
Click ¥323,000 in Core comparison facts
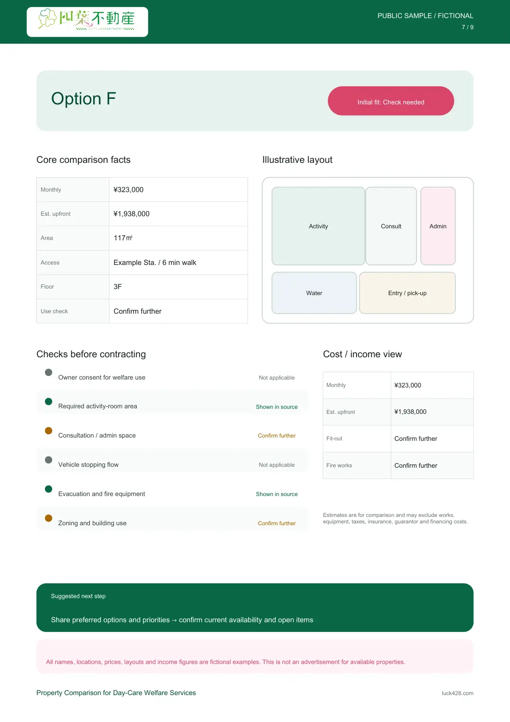tap(128, 189)
